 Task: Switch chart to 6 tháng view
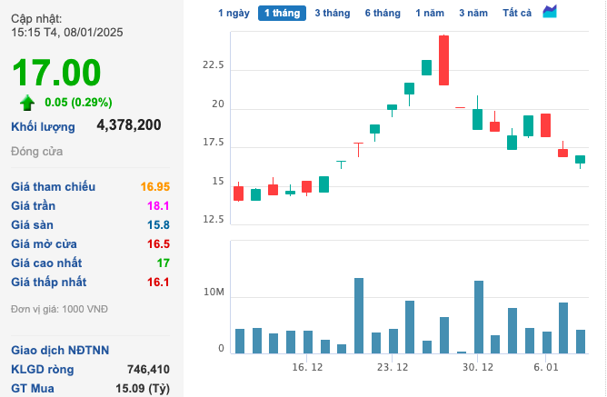click(x=382, y=13)
